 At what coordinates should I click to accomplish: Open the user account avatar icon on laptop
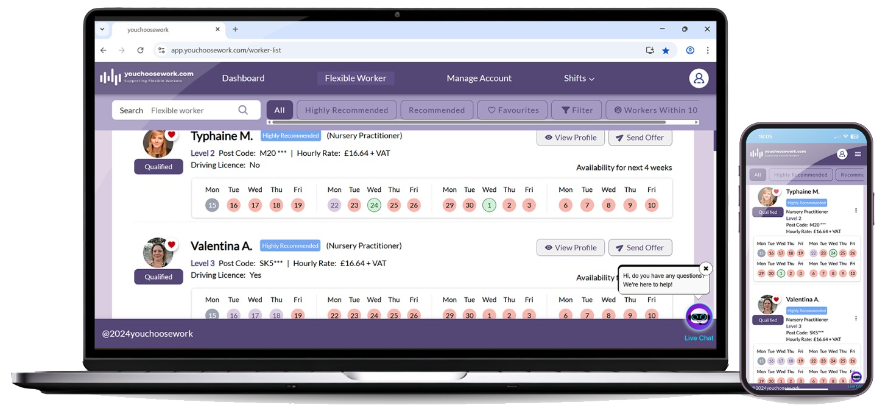click(699, 78)
